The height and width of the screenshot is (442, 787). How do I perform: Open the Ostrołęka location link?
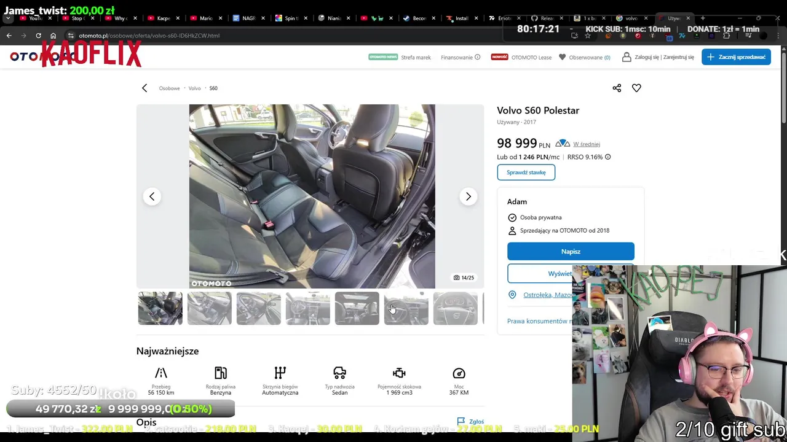click(548, 295)
